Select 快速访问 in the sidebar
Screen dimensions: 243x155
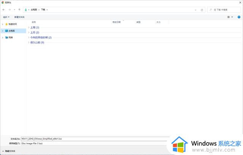(x=13, y=24)
